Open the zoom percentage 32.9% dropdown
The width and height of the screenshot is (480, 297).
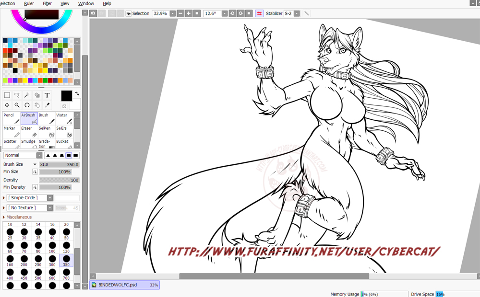[173, 13]
